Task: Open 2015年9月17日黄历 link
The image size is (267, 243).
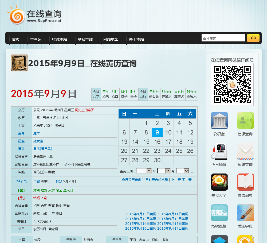Action: 173,229
